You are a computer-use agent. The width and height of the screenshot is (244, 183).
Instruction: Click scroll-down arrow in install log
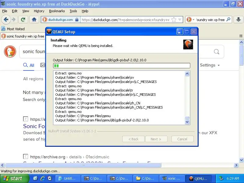click(187, 122)
